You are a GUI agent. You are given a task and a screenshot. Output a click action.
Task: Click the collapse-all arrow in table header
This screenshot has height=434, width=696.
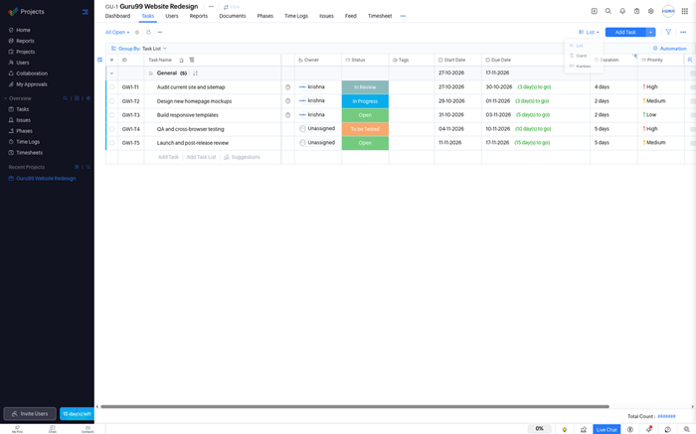(111, 60)
